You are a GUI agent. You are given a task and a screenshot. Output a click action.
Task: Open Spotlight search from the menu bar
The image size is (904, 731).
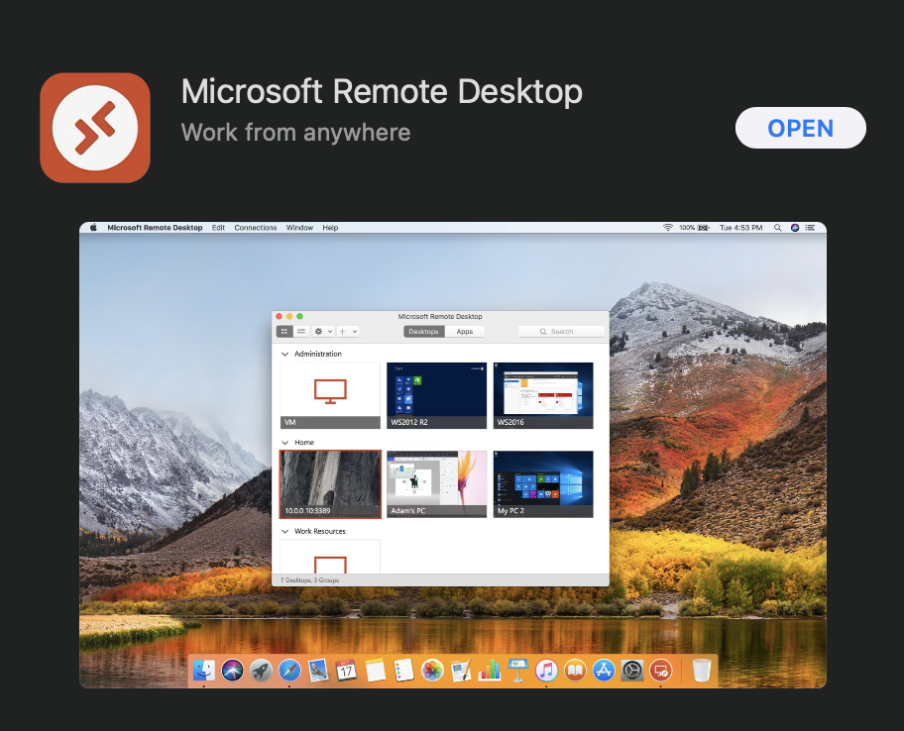[778, 228]
